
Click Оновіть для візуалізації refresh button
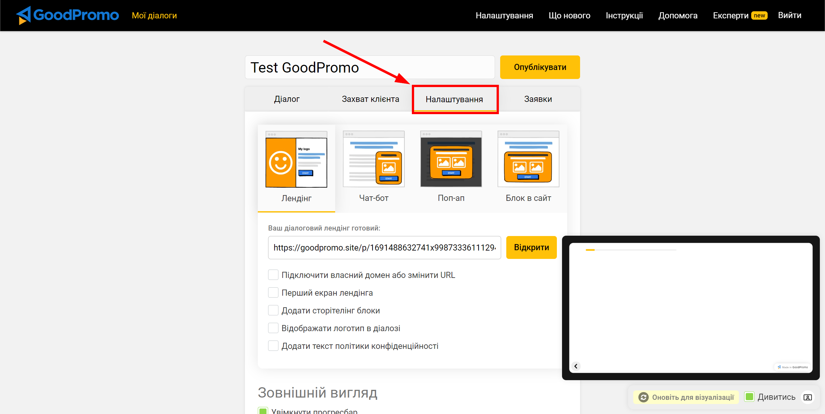tap(686, 397)
